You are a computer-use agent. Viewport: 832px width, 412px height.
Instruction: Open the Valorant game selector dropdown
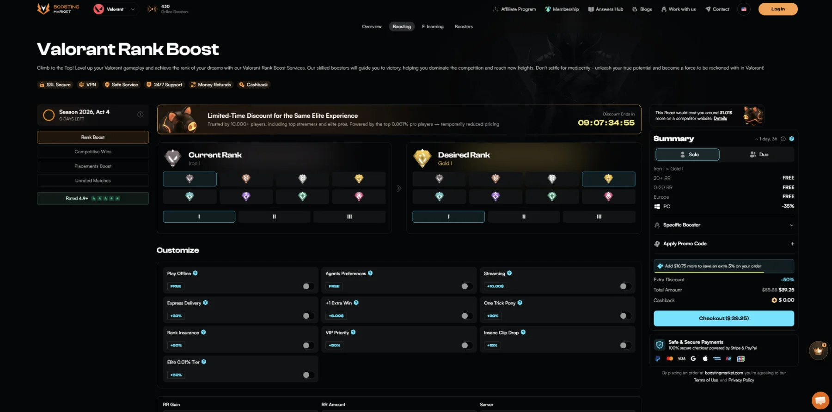[x=115, y=9]
